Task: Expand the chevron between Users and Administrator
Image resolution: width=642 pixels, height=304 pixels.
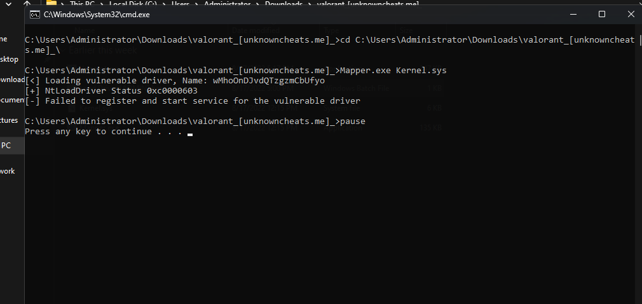Action: [197, 4]
